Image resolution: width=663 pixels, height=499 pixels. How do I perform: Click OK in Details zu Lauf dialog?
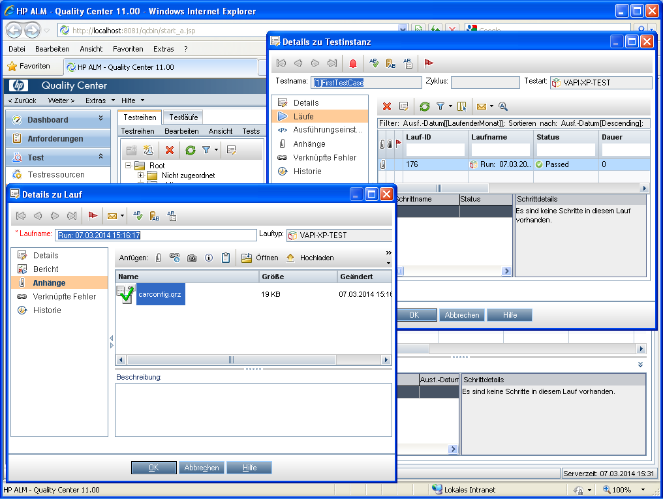click(x=154, y=468)
